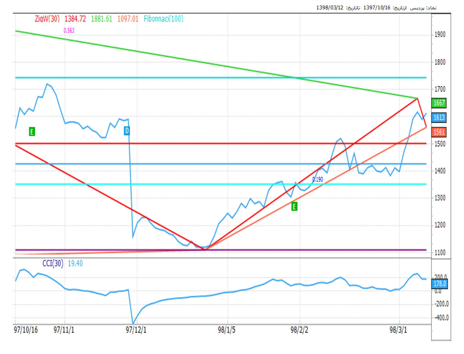This screenshot has width=464, height=354.
Task: Click the 1200 price axis label
Action: 440,225
